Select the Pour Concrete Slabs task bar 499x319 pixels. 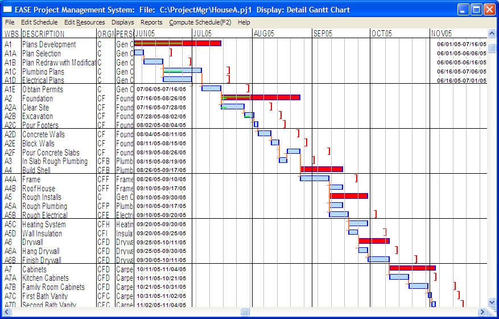tap(294, 152)
